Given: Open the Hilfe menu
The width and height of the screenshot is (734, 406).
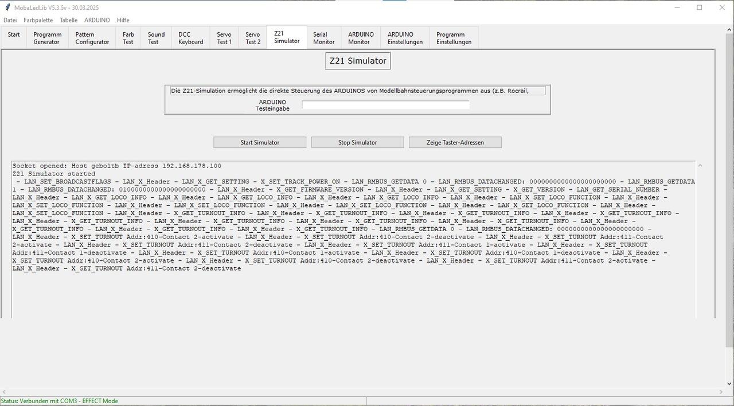Looking at the screenshot, I should pyautogui.click(x=123, y=20).
